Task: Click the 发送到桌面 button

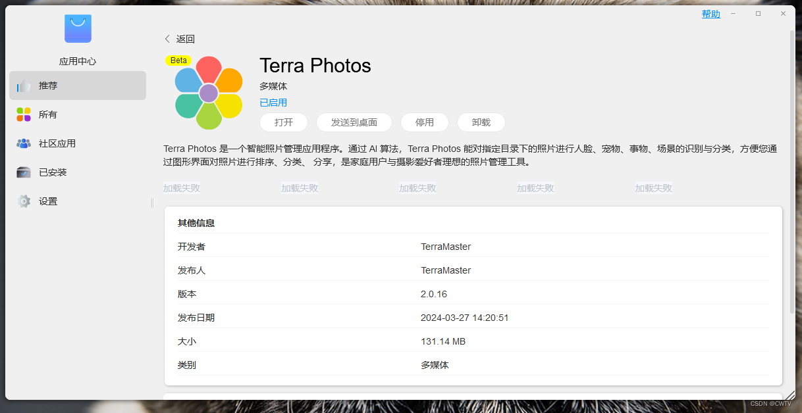Action: 354,122
